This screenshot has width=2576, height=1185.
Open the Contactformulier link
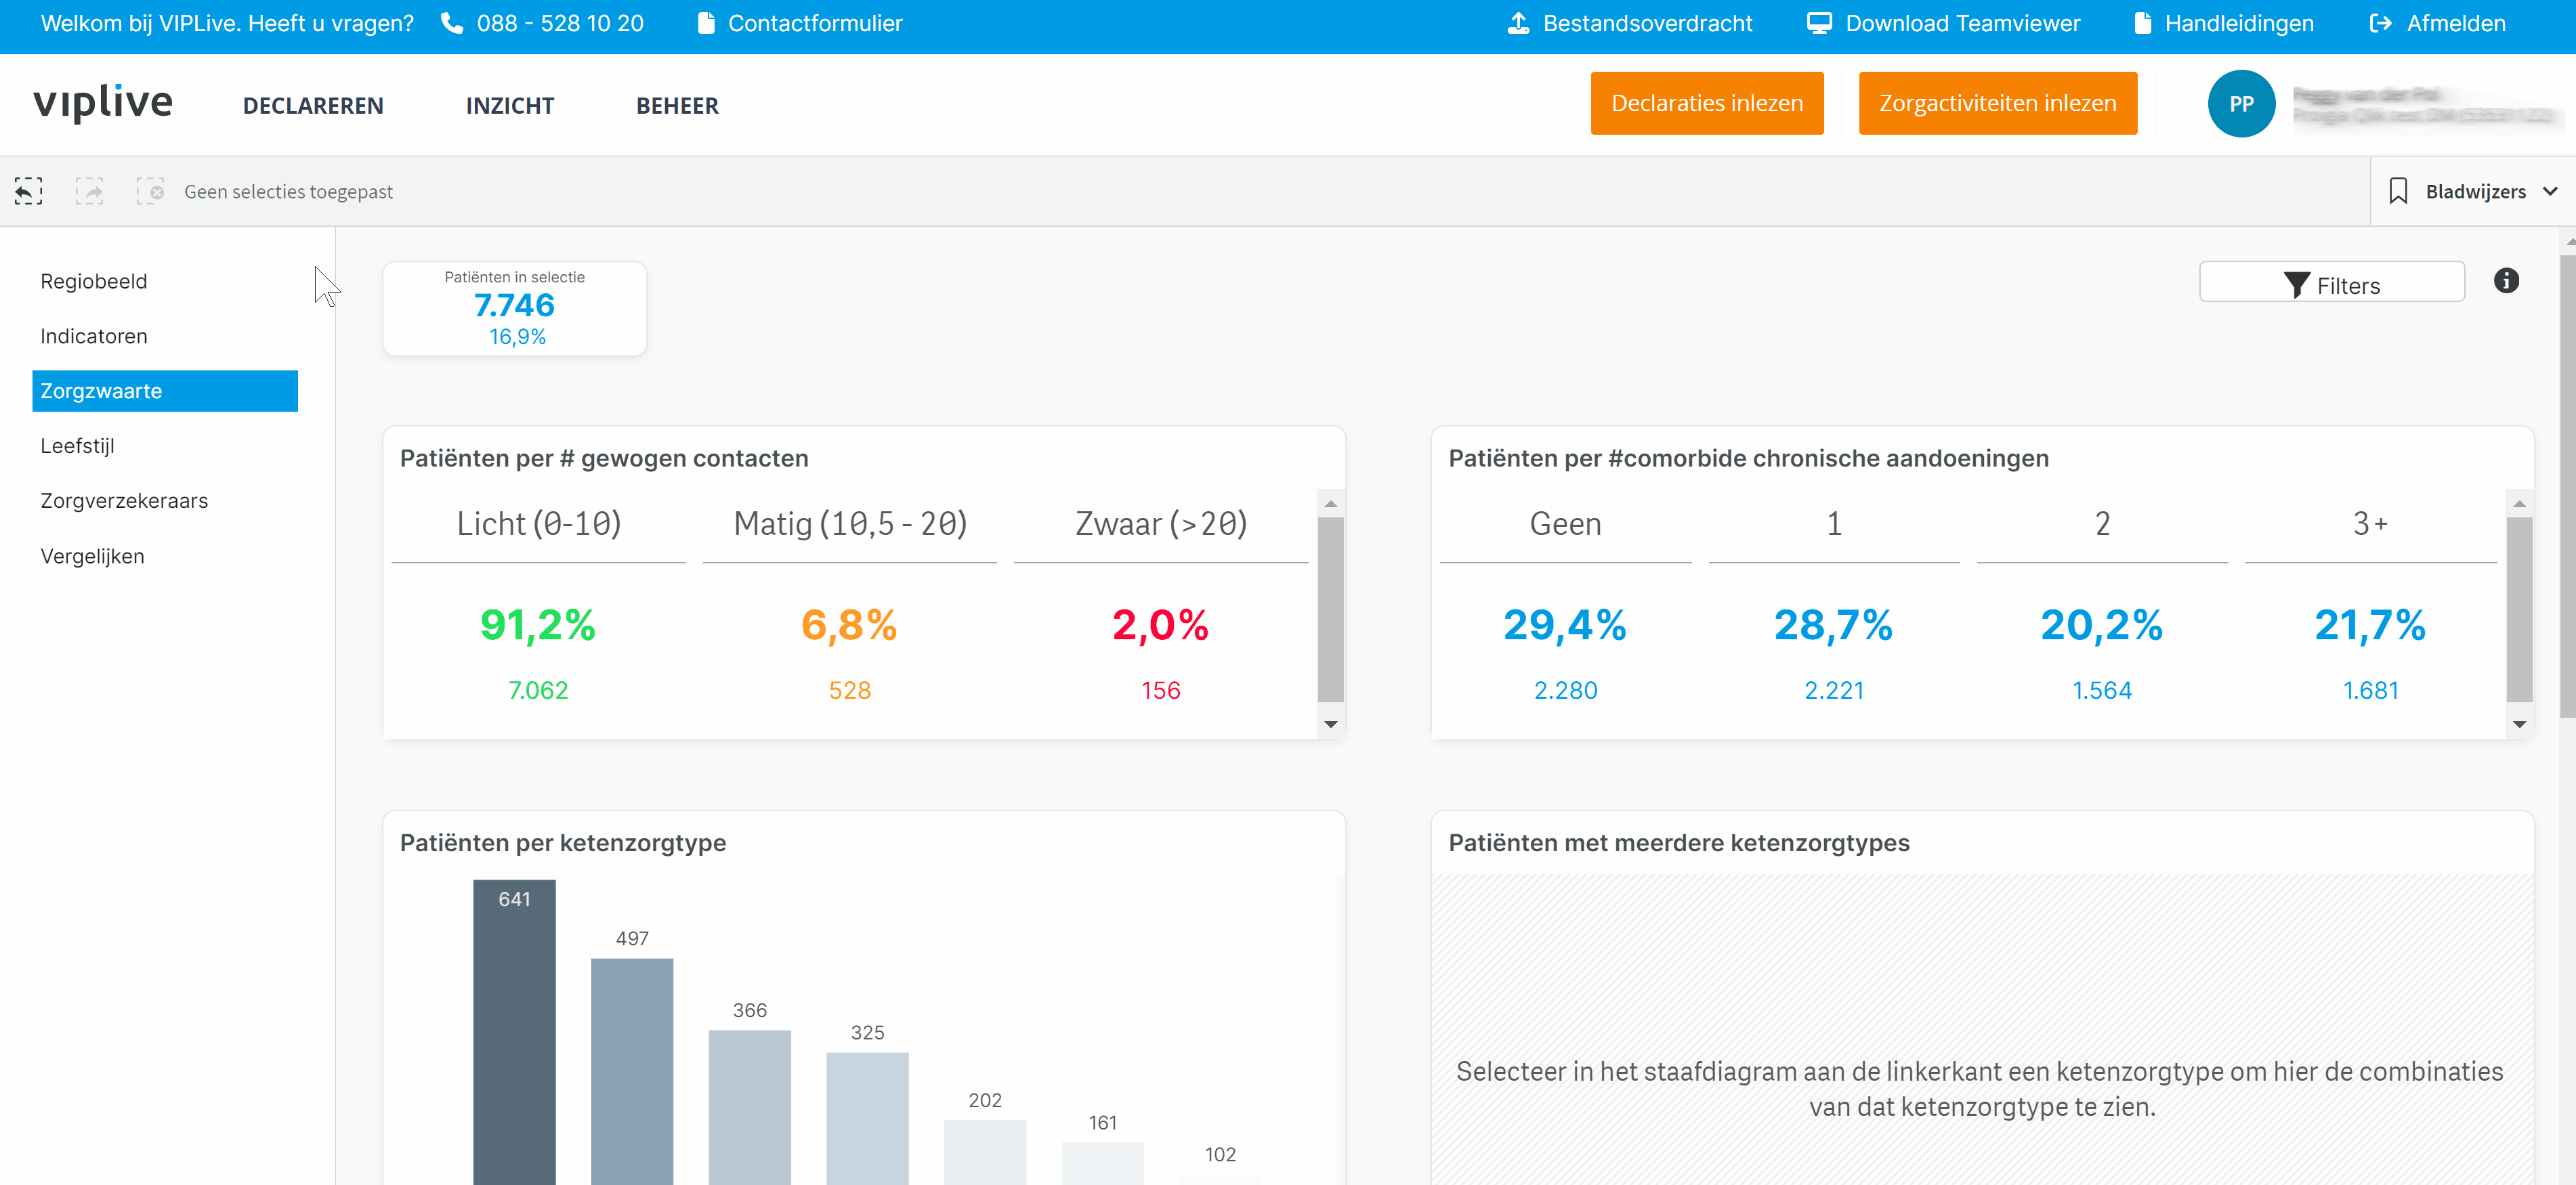(x=814, y=23)
